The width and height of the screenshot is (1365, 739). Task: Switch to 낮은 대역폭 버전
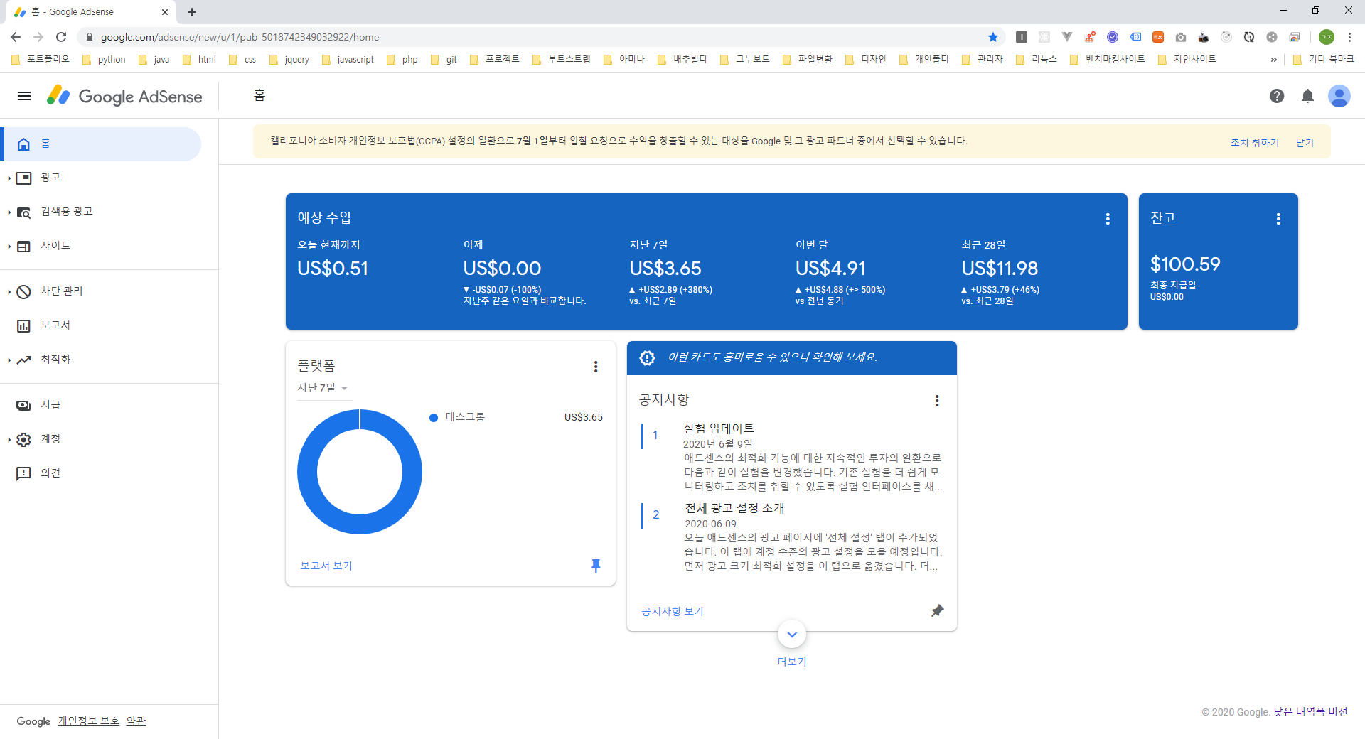pos(1310,712)
